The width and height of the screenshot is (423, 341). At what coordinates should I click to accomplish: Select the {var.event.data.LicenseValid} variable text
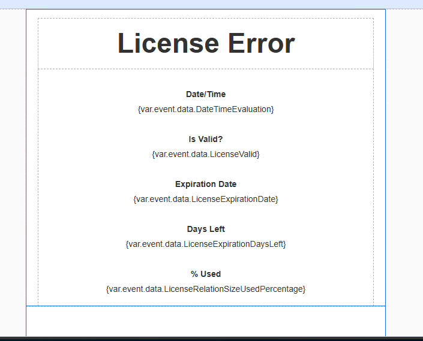(x=206, y=155)
